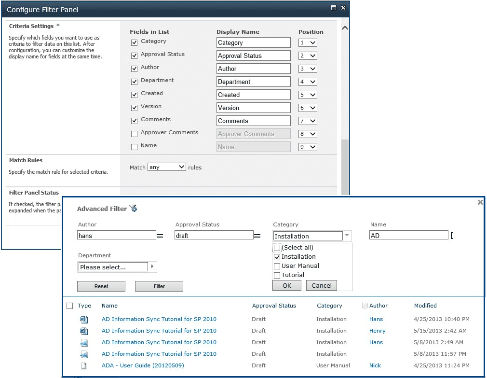
Task: Confirm category selection with OK
Action: (x=287, y=286)
